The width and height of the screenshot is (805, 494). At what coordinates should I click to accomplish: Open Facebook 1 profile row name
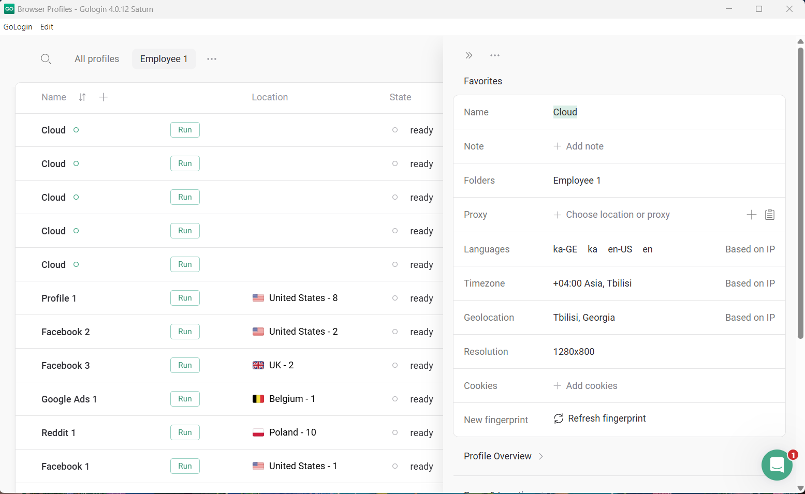tap(65, 467)
